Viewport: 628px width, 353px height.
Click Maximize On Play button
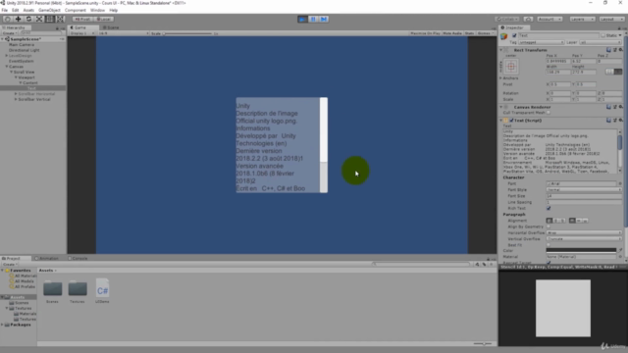pyautogui.click(x=425, y=33)
